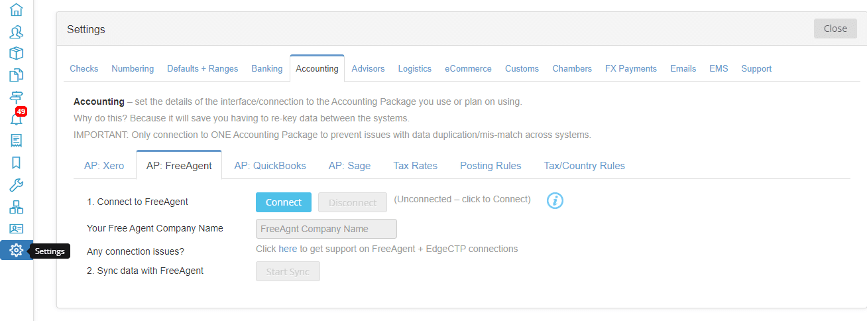The image size is (867, 321).
Task: Open the Tax Rates tab
Action: tap(416, 166)
